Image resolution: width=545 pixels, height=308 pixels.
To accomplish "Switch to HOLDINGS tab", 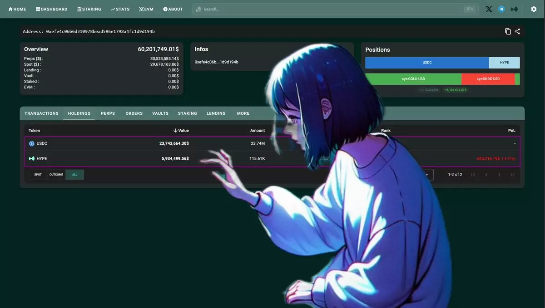I will 79,113.
